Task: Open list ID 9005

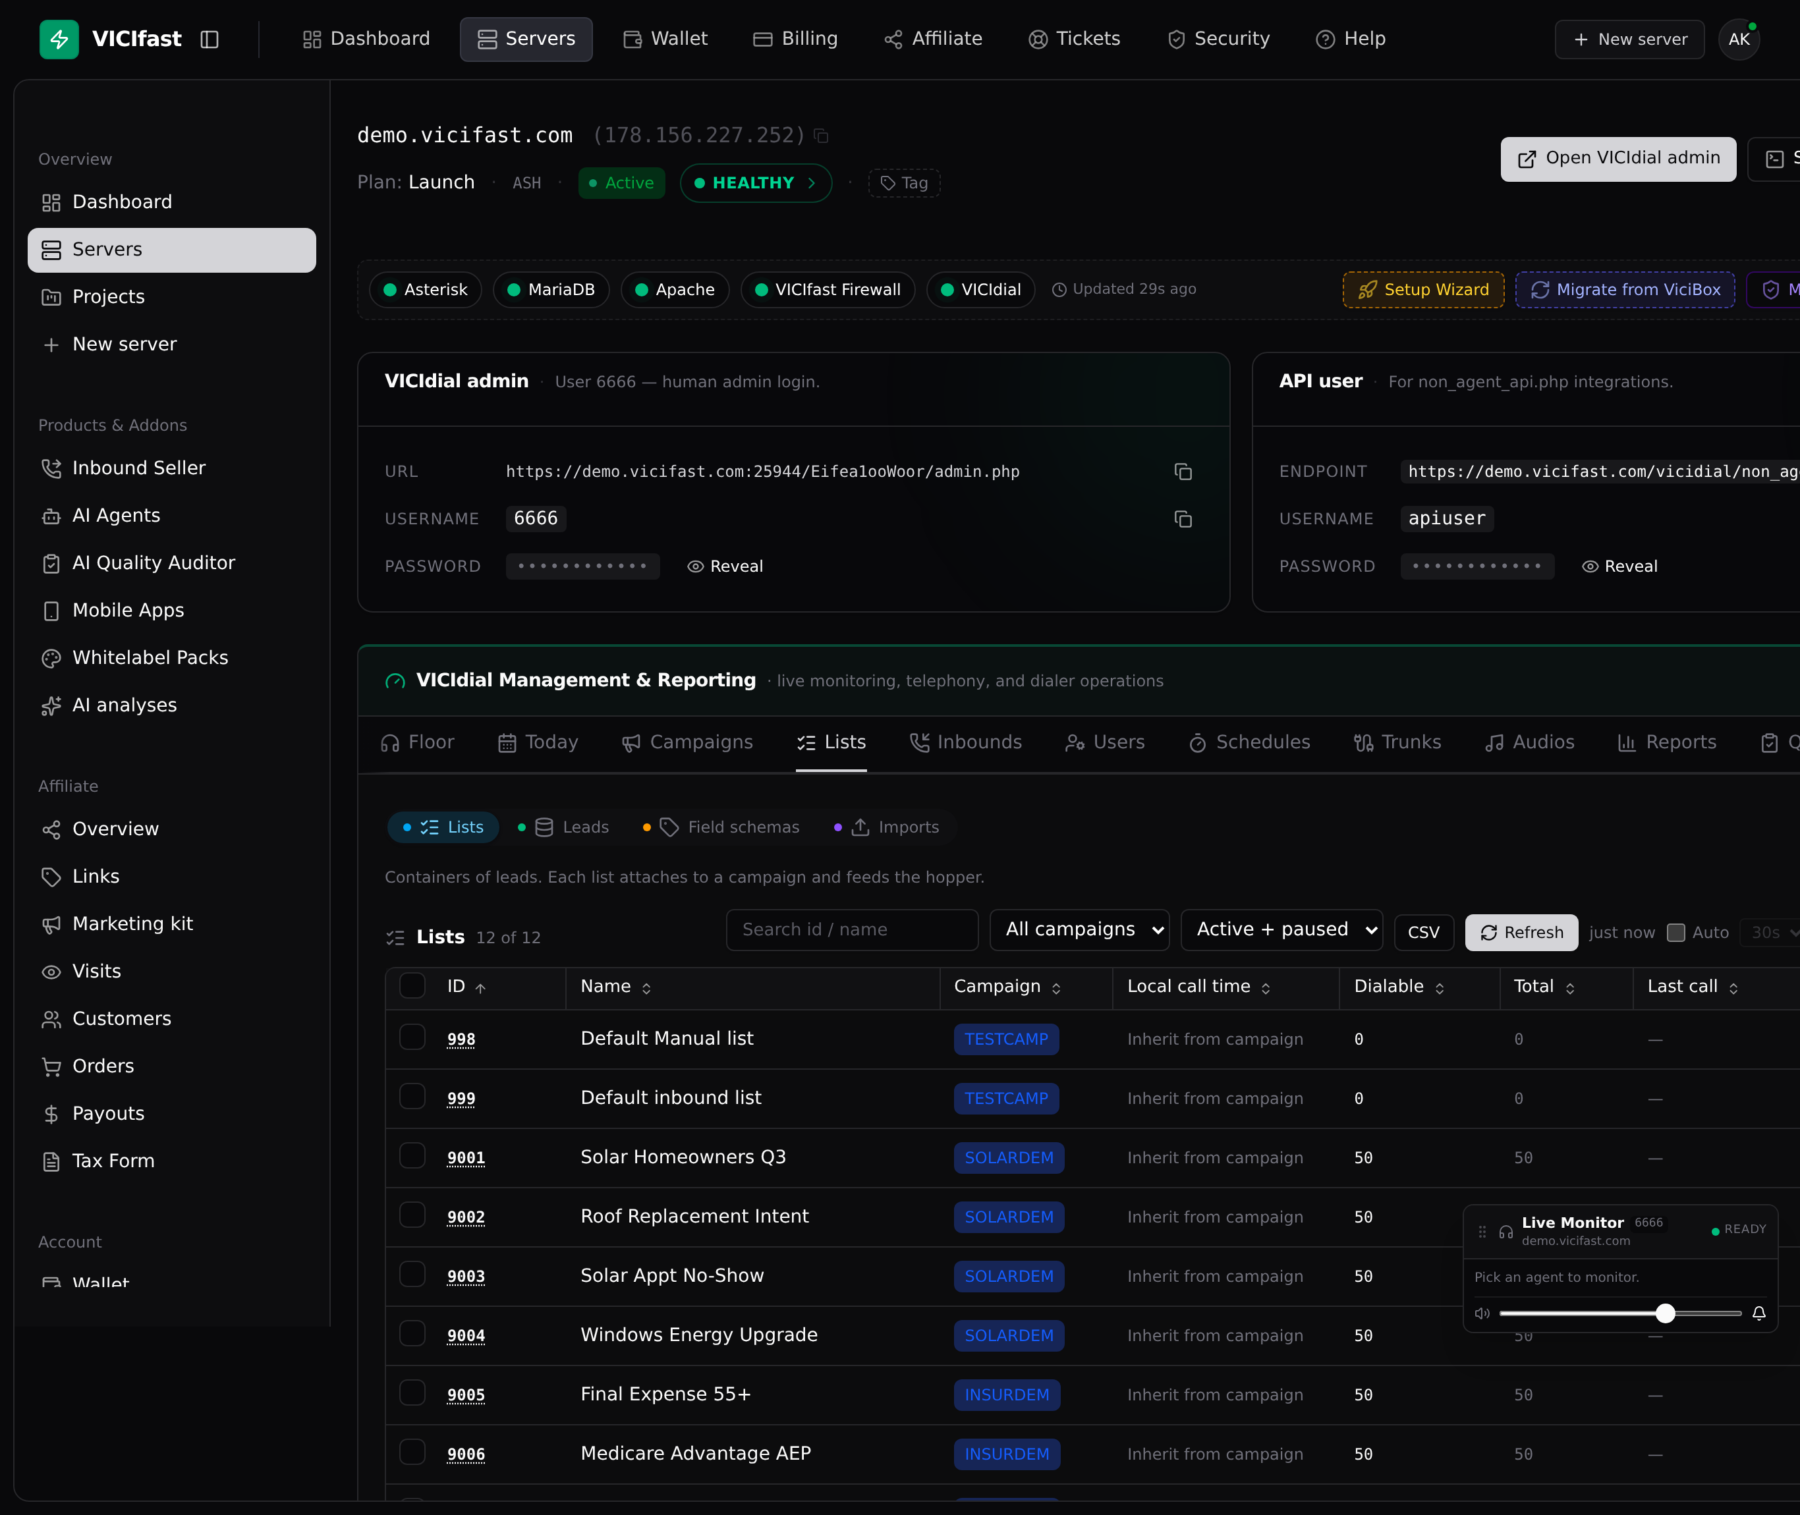Action: tap(466, 1394)
